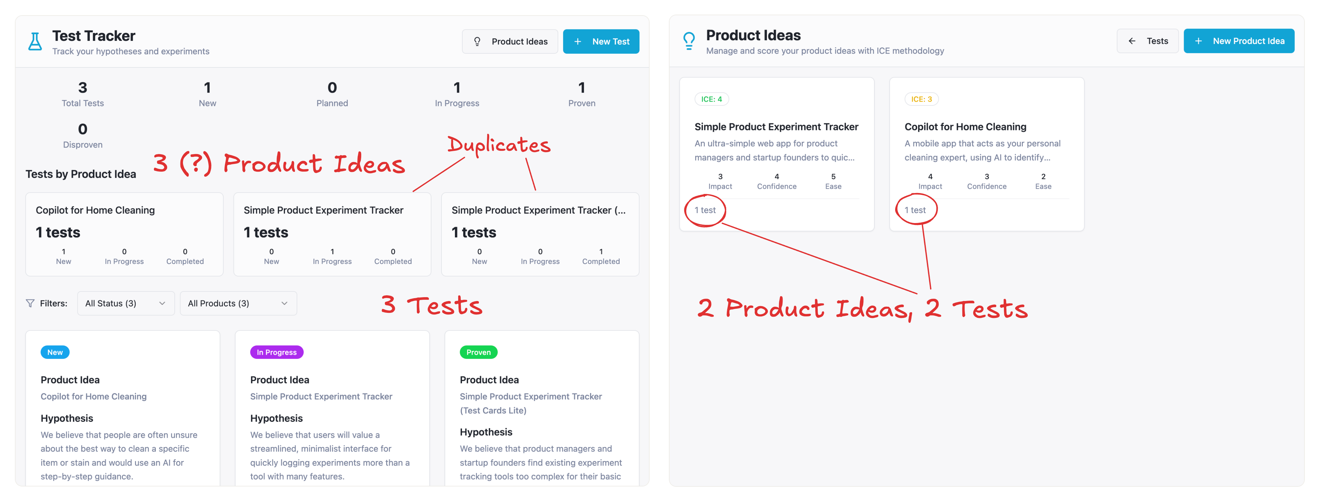Click the ICE: 4 badge on Simple Product Experiment Tracker
Image resolution: width=1320 pixels, height=502 pixels.
[x=712, y=99]
